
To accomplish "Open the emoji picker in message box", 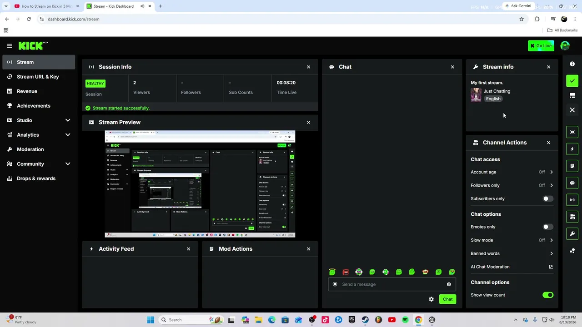I will [x=449, y=284].
